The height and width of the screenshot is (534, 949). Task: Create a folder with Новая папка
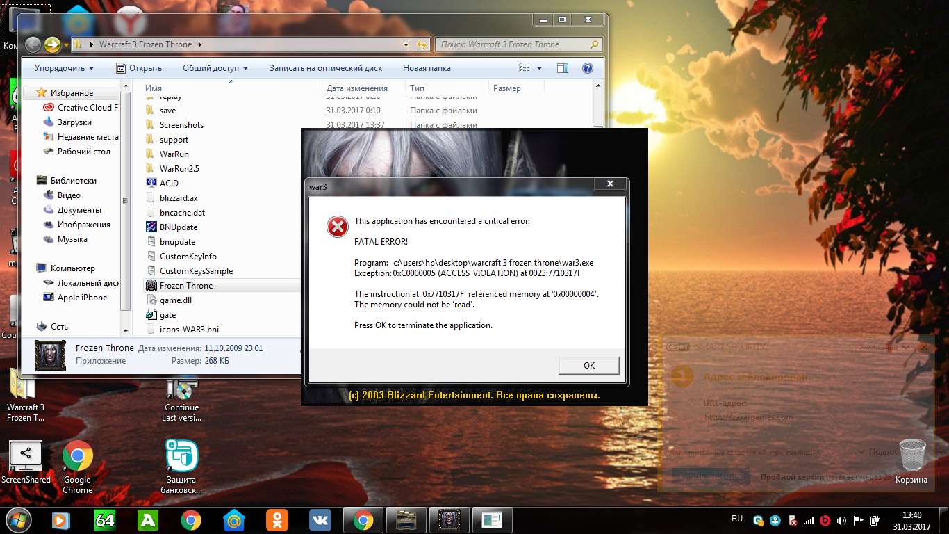click(x=427, y=68)
